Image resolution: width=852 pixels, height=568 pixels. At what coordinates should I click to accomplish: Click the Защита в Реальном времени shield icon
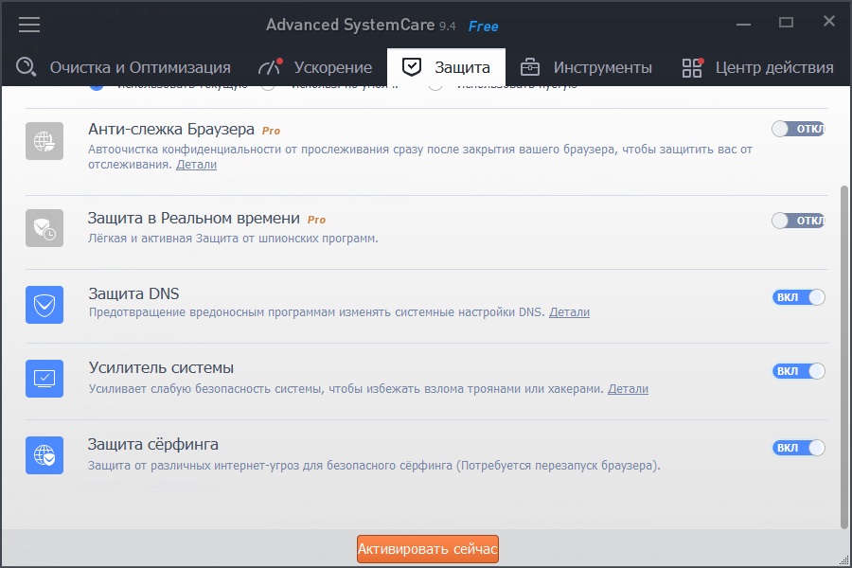point(44,228)
